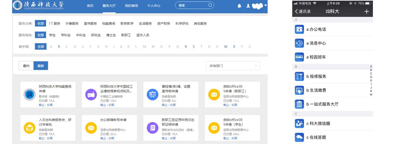Filter by IT服务 category
Image resolution: width=408 pixels, height=144 pixels.
point(54,24)
